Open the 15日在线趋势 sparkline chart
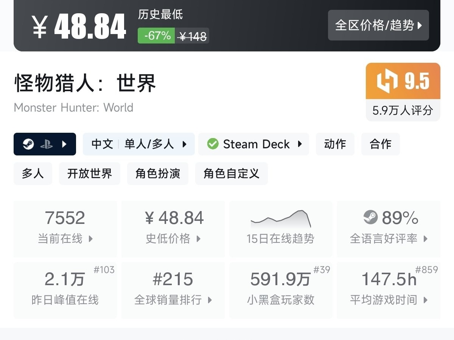This screenshot has width=454, height=340. (x=281, y=219)
